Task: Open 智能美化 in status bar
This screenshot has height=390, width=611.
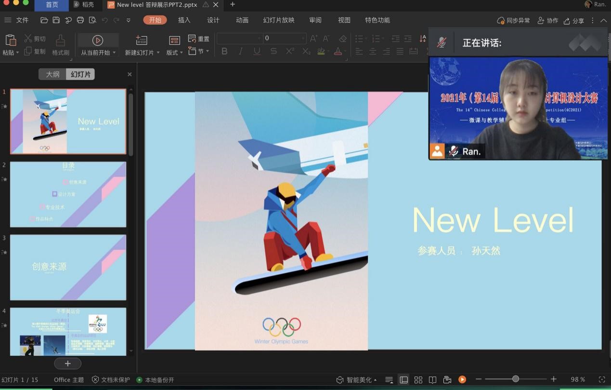Action: coord(357,380)
